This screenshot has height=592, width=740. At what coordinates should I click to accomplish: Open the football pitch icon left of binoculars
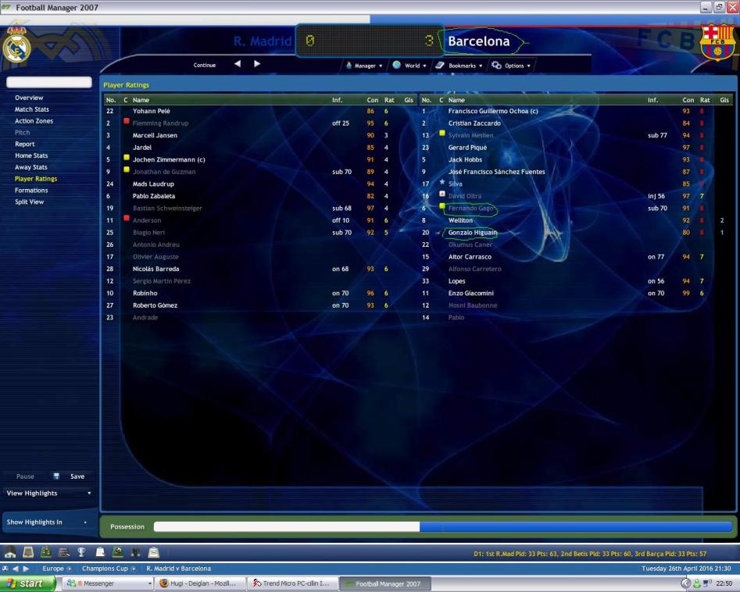(117, 551)
